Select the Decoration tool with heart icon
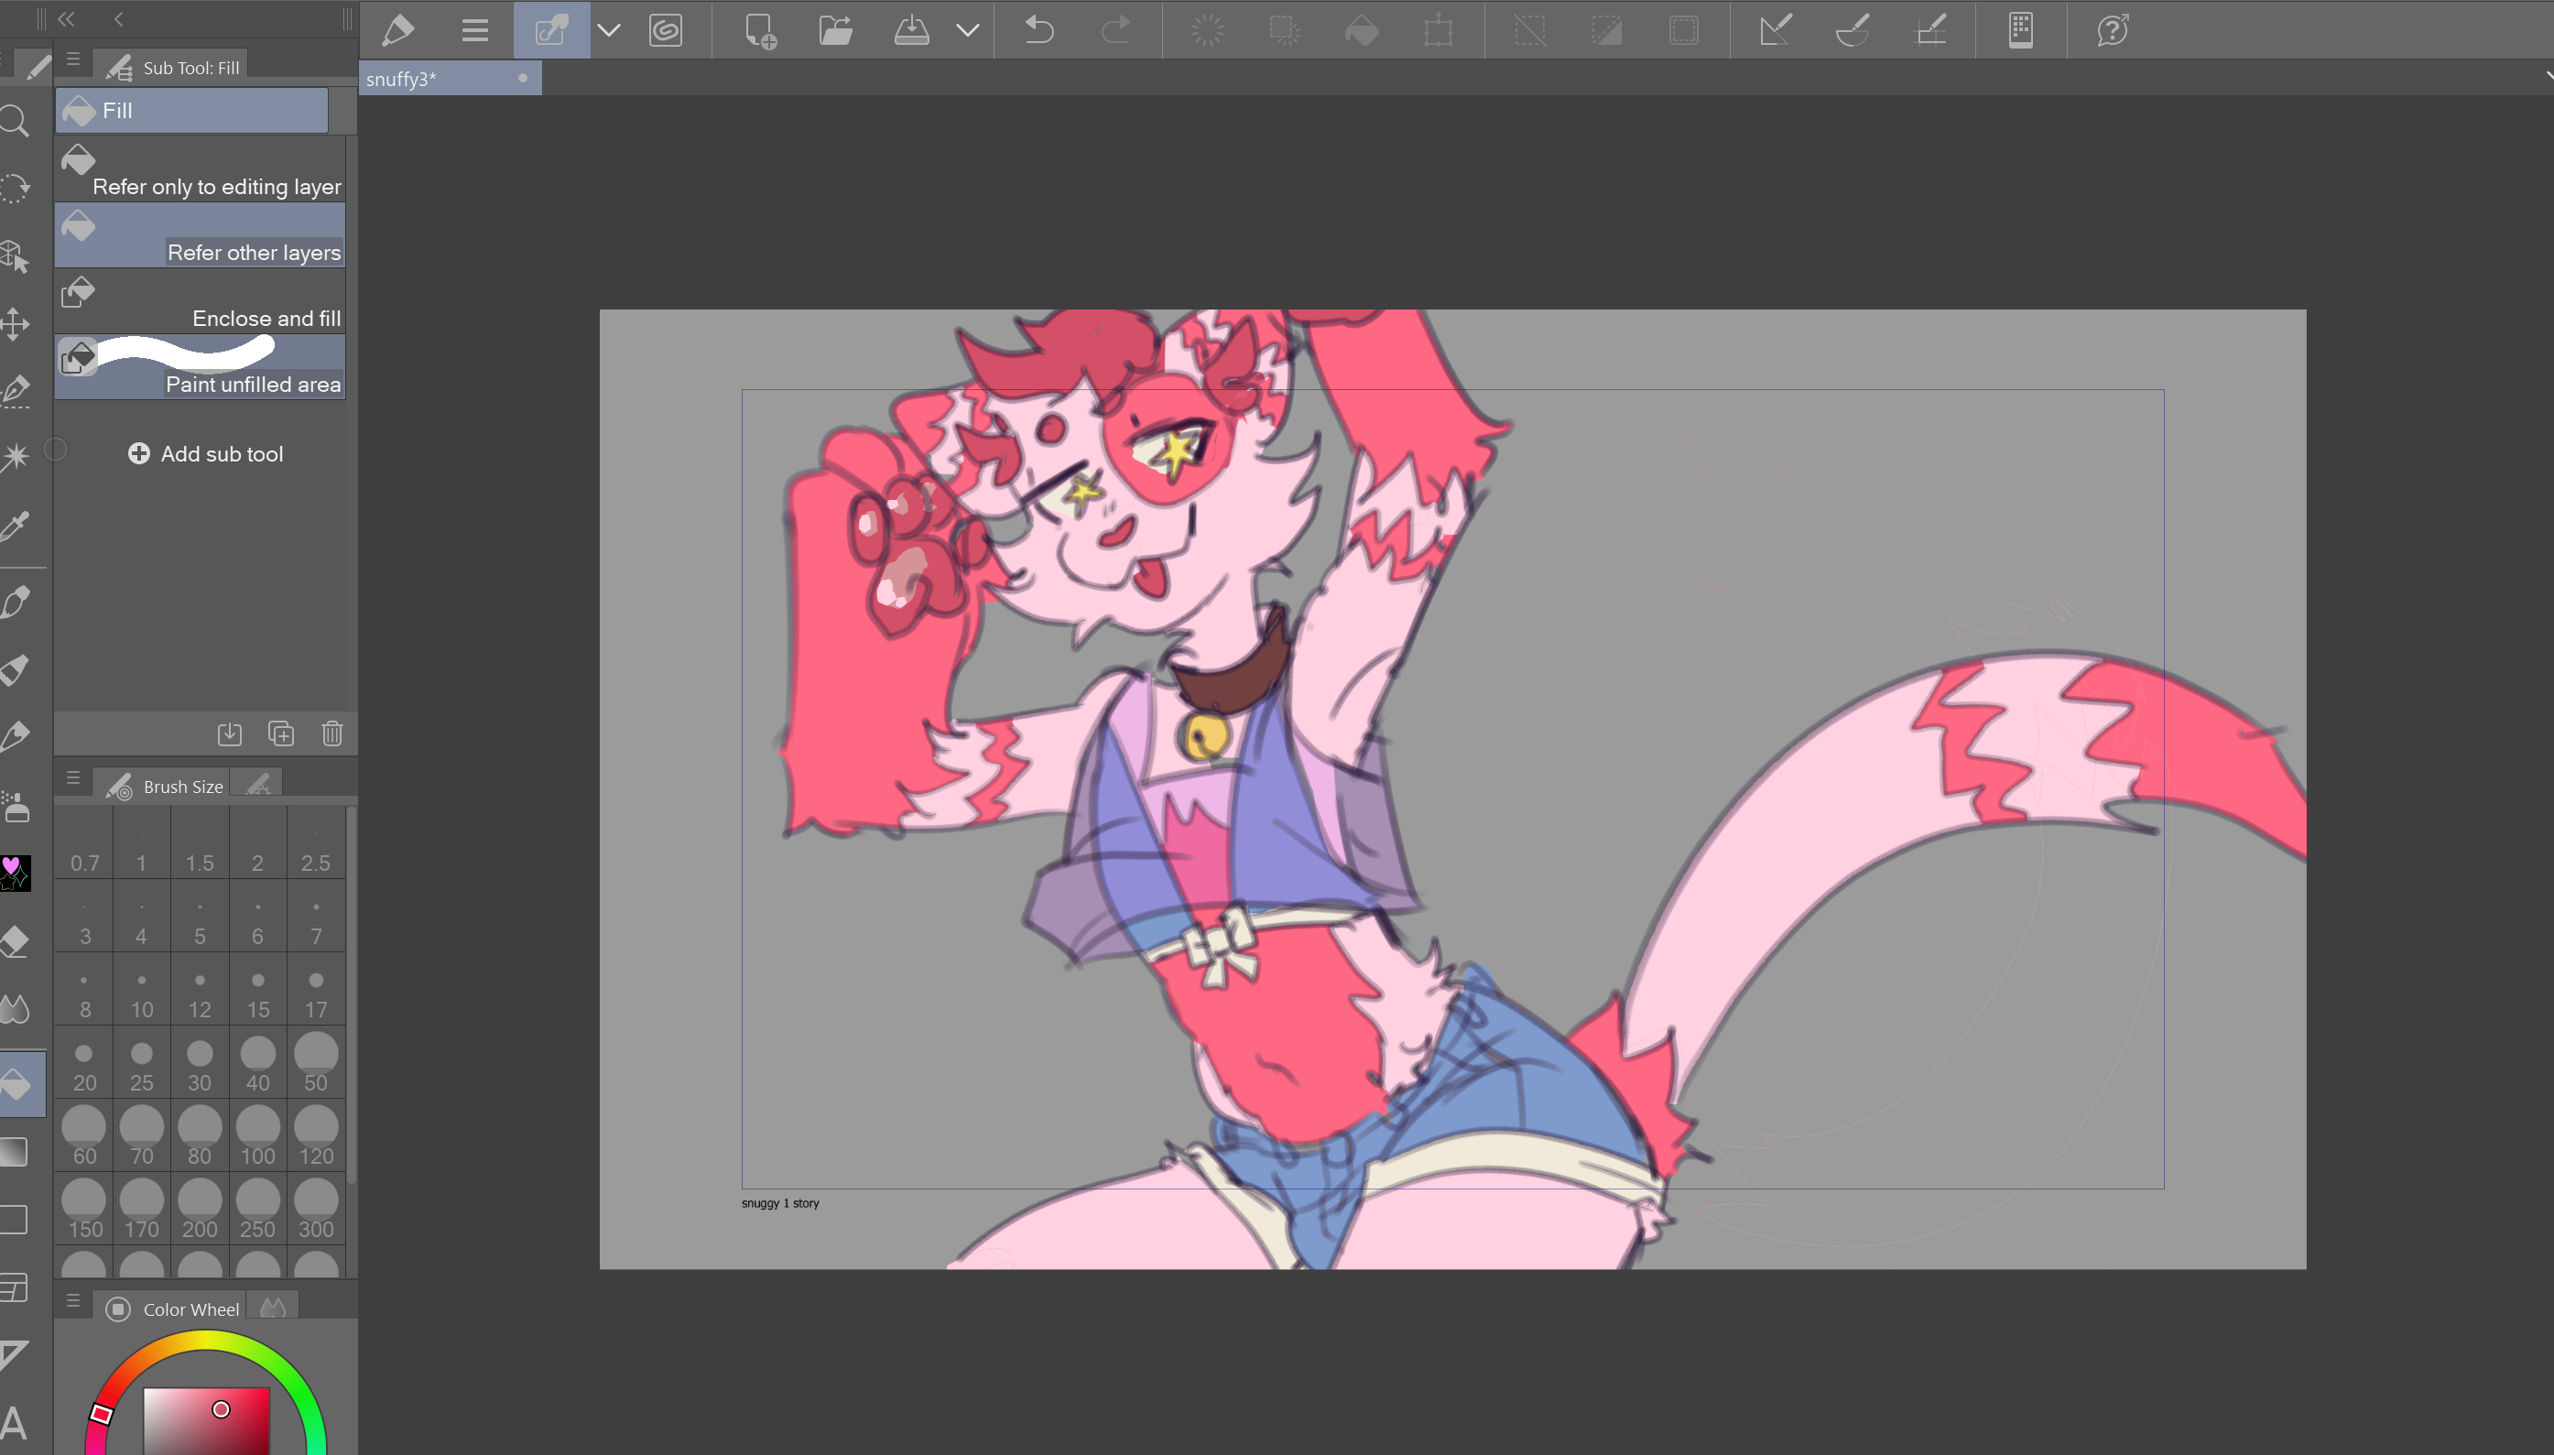This screenshot has height=1455, width=2554. pos(15,873)
